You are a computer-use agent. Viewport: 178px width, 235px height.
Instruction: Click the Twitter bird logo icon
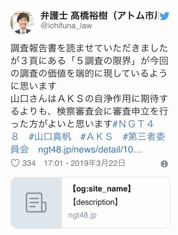pyautogui.click(x=164, y=16)
